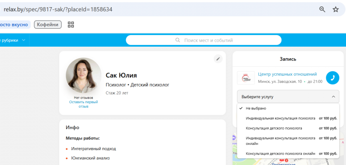This screenshot has width=346, height=165.
Task: Click Оставить первый отзыв link
Action: (x=83, y=104)
